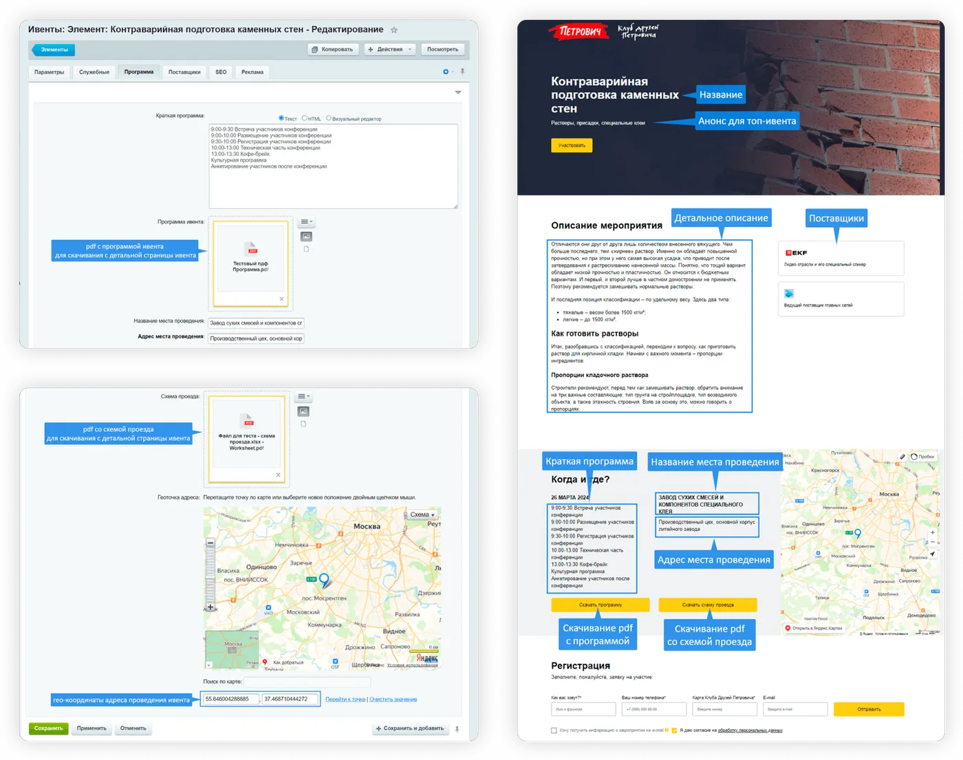Uncheck the personal data consent checkbox
The height and width of the screenshot is (760, 963).
(674, 730)
